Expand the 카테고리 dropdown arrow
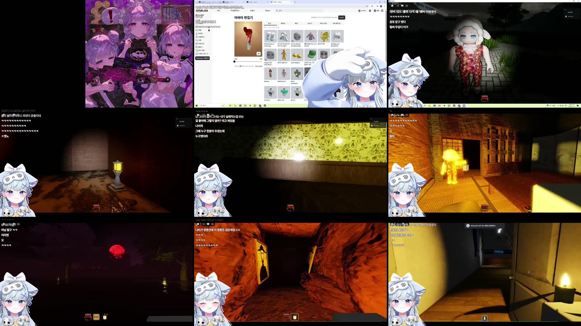 click(286, 23)
